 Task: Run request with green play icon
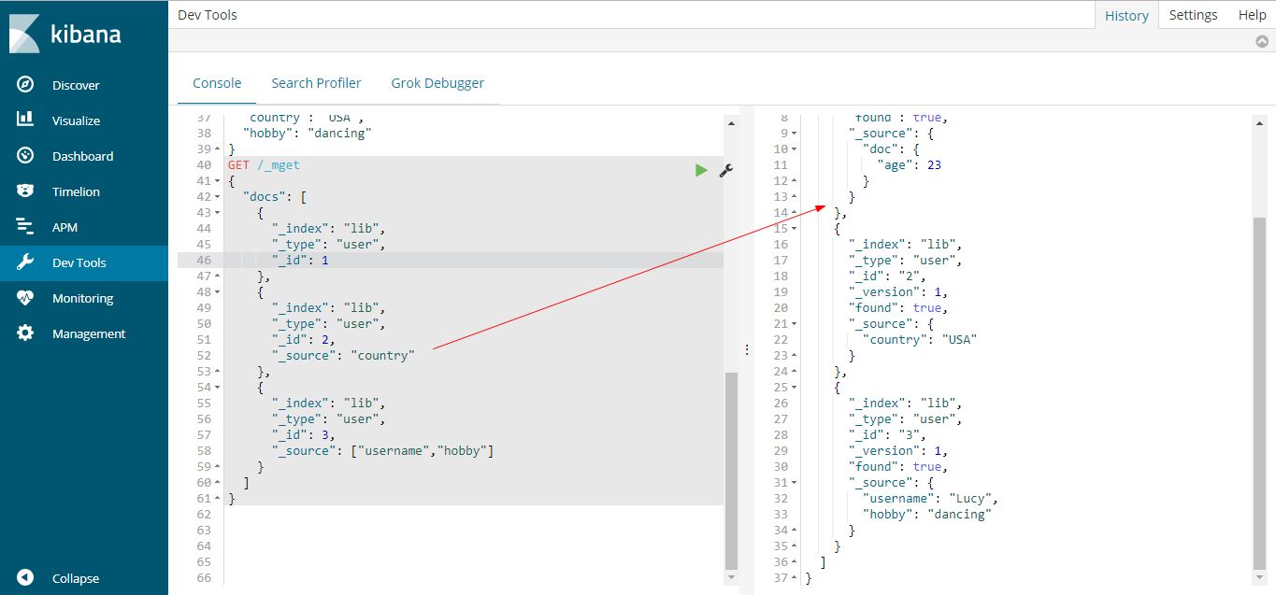point(701,170)
